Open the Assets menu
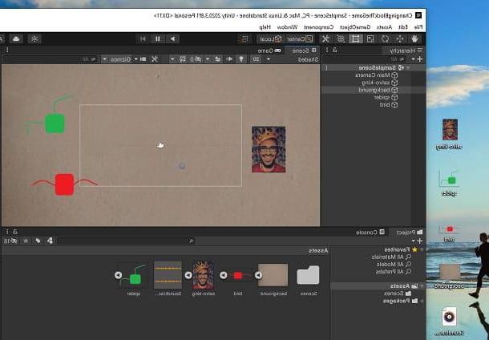Screen dimensions: 489x340 point(385,27)
